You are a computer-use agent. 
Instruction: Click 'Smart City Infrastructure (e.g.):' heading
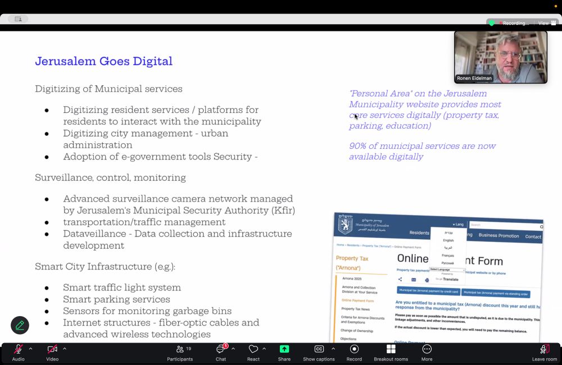(105, 267)
